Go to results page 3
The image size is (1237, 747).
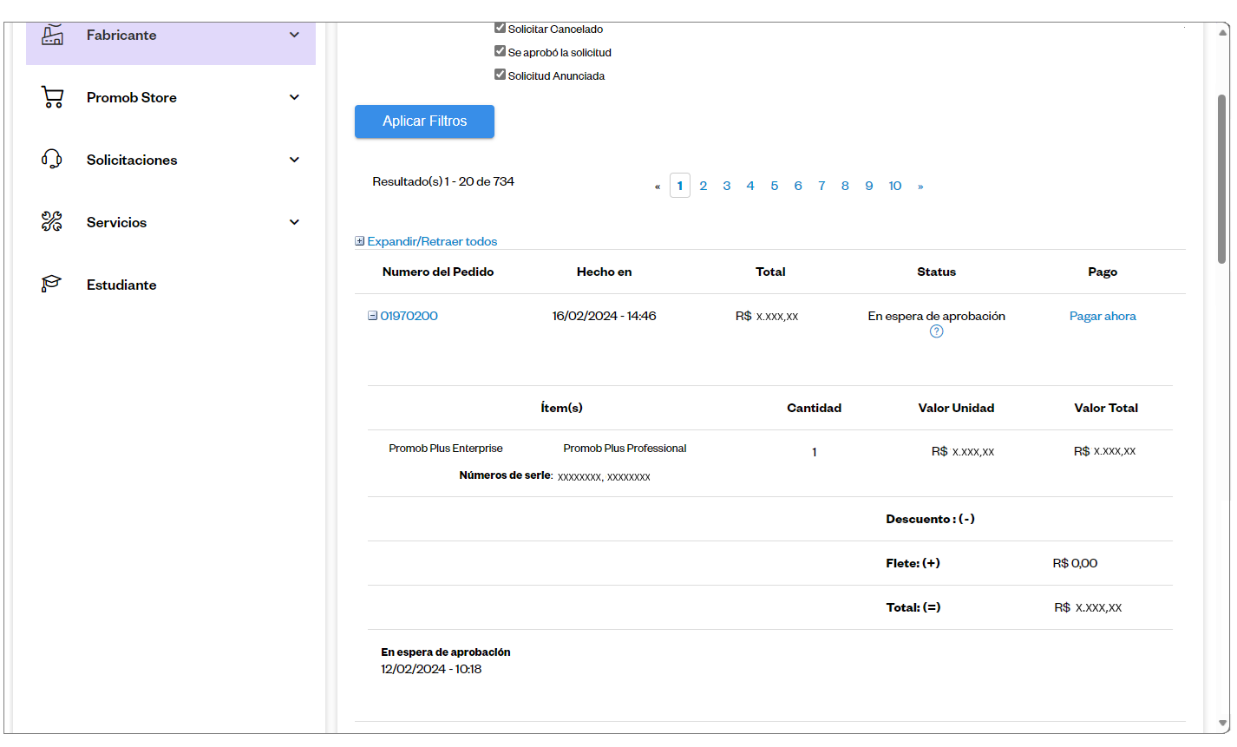click(727, 186)
